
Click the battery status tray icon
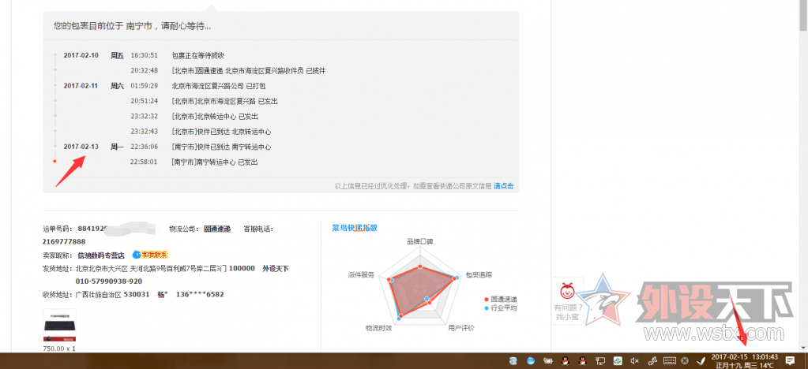point(548,361)
